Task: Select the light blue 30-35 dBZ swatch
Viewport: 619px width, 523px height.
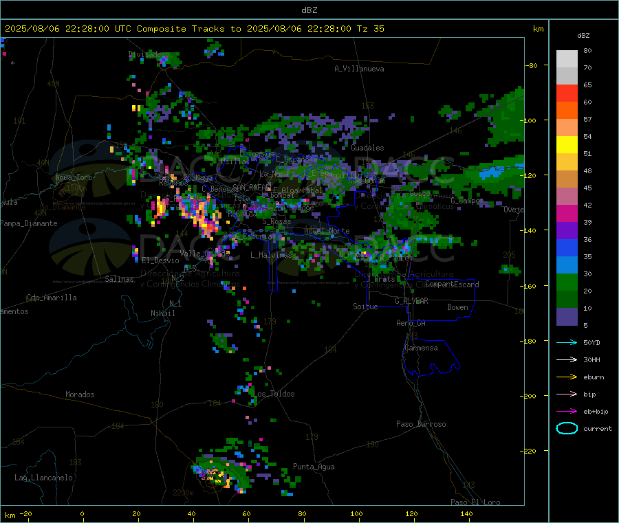Action: click(567, 265)
